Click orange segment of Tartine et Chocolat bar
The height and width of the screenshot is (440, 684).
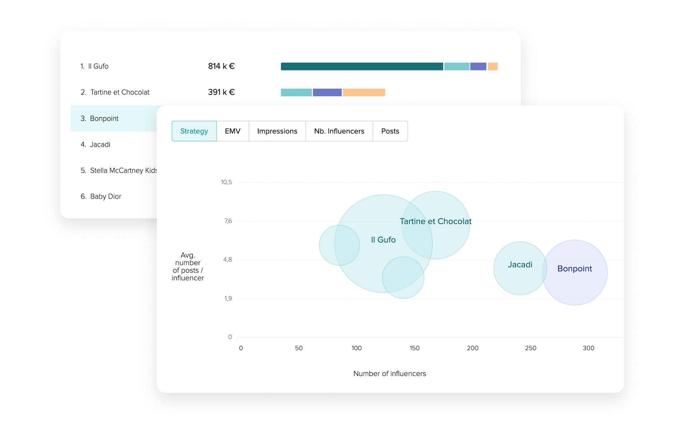click(x=363, y=93)
